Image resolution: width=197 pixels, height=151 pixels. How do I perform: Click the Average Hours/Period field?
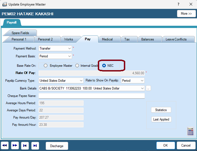[x=61, y=103]
